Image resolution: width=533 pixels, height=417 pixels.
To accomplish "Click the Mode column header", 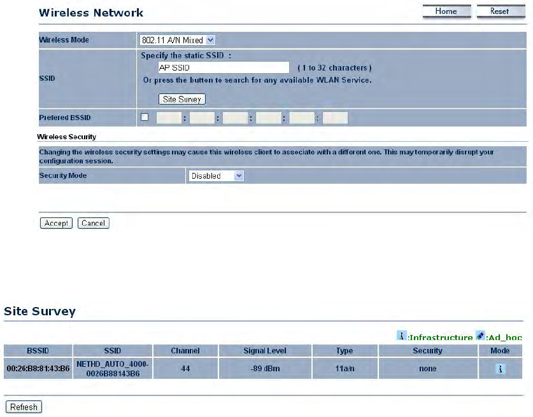I will (x=500, y=350).
